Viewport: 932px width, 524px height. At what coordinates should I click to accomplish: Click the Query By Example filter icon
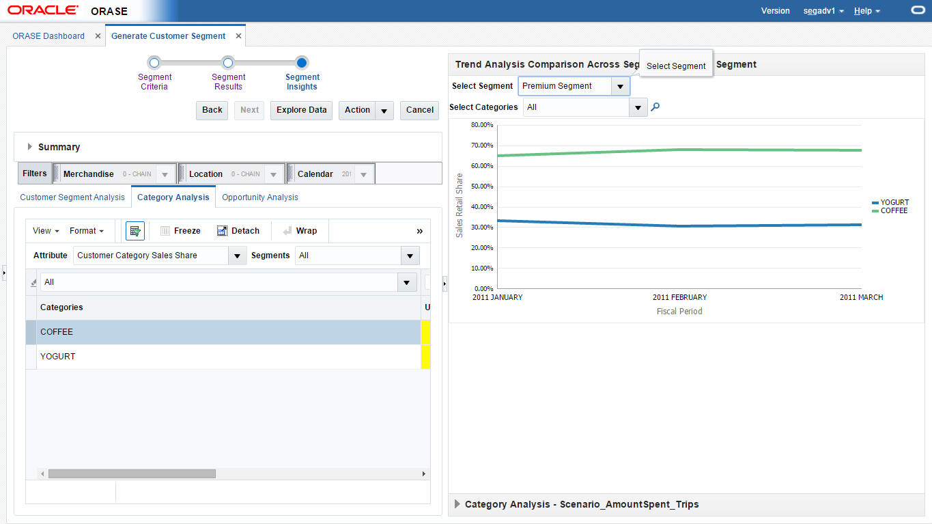click(x=135, y=231)
